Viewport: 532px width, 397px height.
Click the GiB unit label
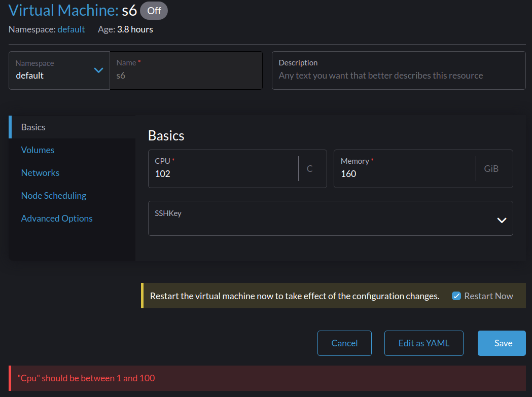tap(491, 169)
